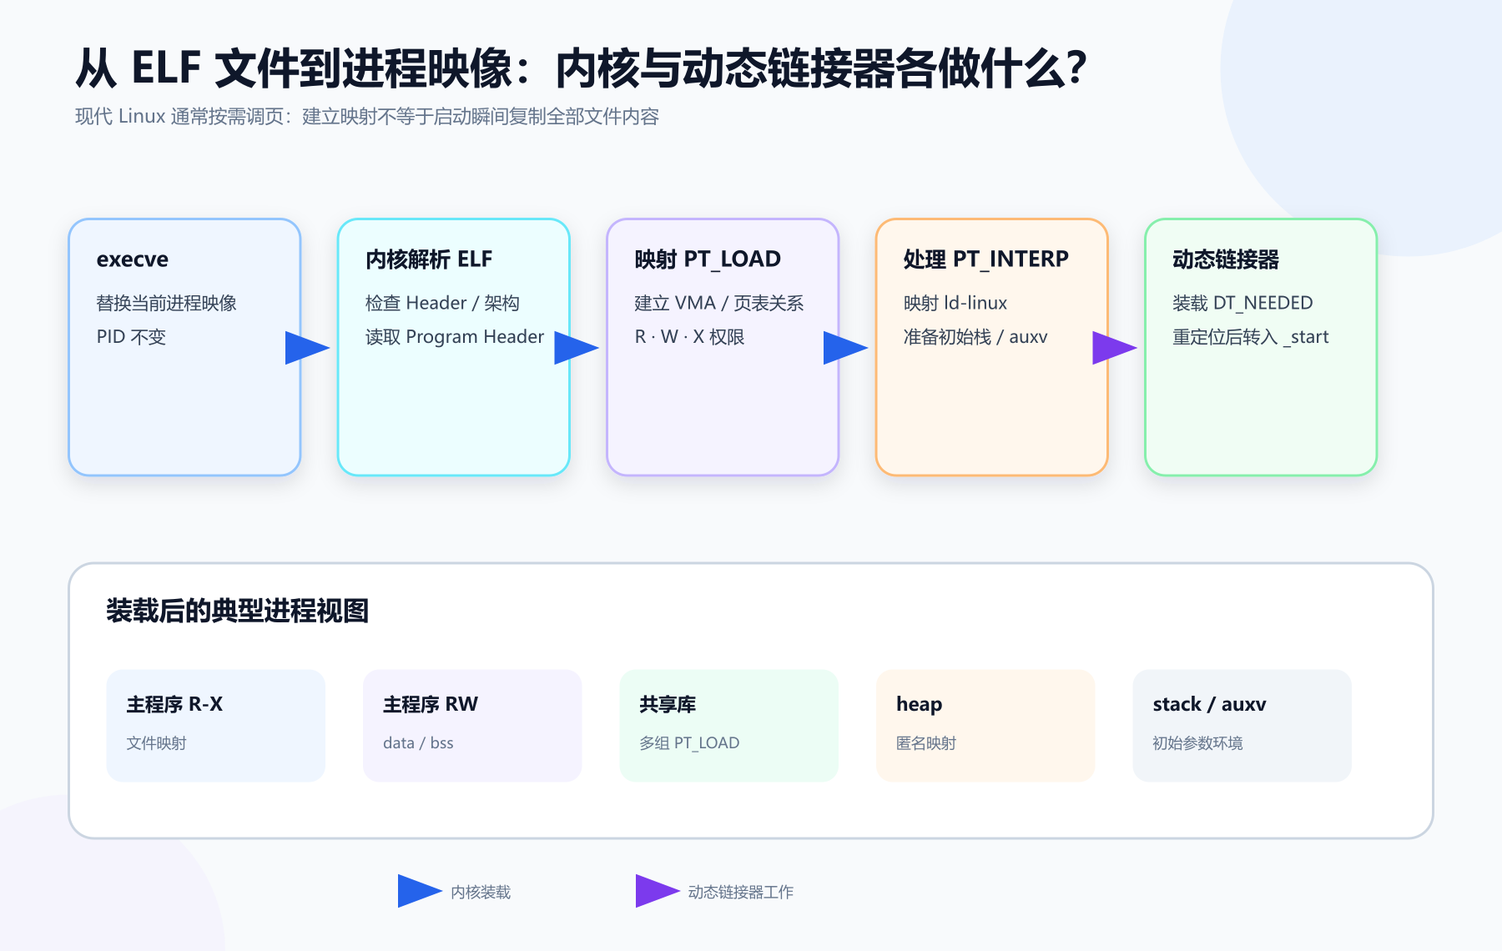Click the 匿名映射 caption

coord(926,743)
